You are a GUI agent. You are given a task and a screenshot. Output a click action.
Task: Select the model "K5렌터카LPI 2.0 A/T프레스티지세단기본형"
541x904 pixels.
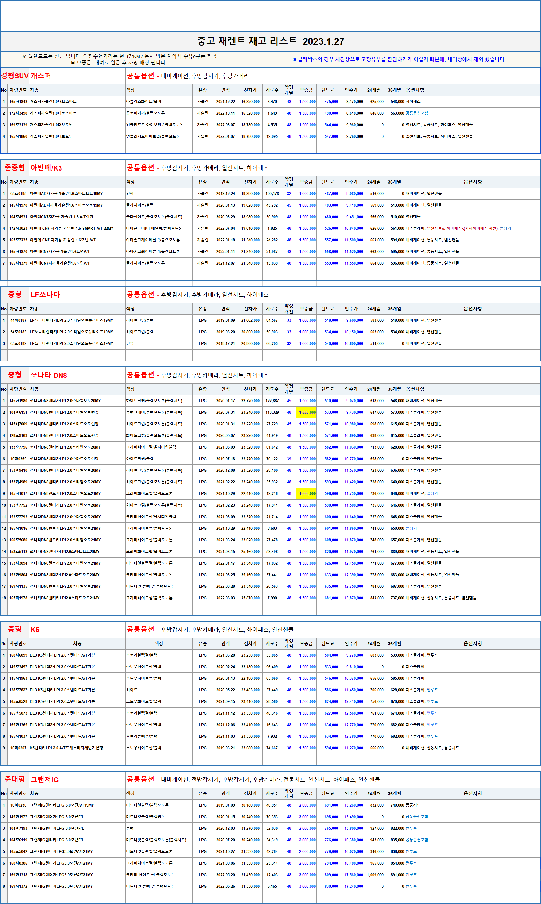66,748
